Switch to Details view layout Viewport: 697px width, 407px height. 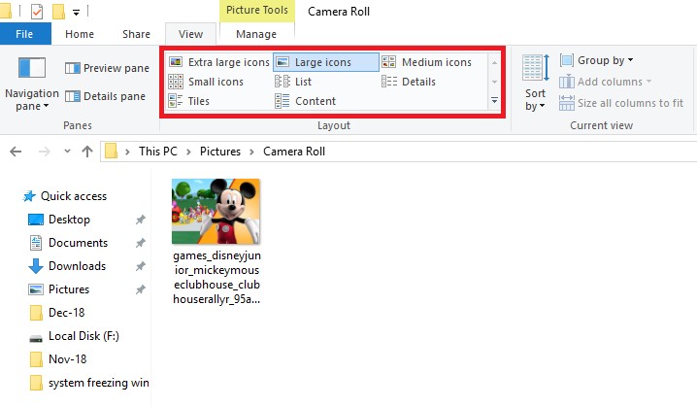[409, 82]
